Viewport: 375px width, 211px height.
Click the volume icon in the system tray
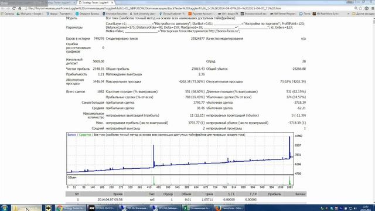(356, 209)
